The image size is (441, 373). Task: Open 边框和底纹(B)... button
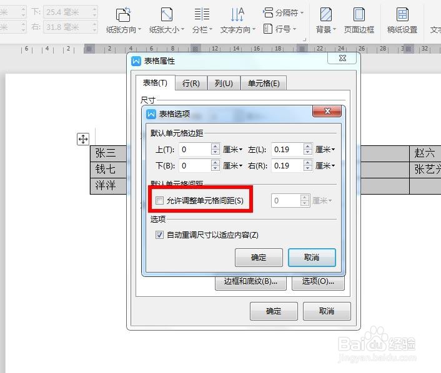(x=250, y=282)
